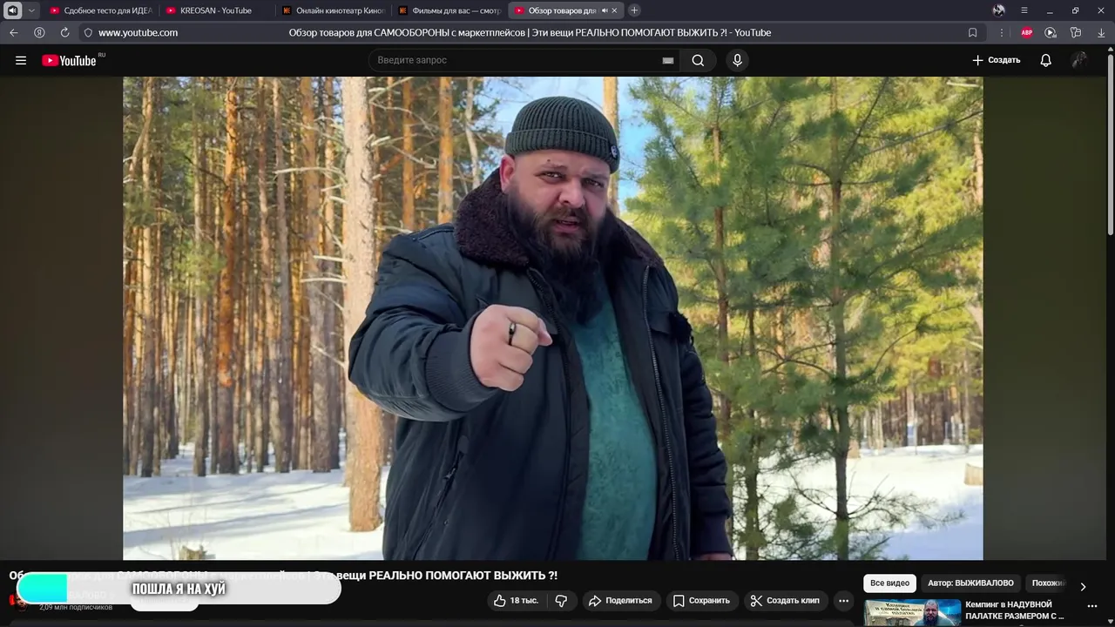Open the more actions ellipsis under the video
This screenshot has height=627, width=1115.
click(x=843, y=601)
